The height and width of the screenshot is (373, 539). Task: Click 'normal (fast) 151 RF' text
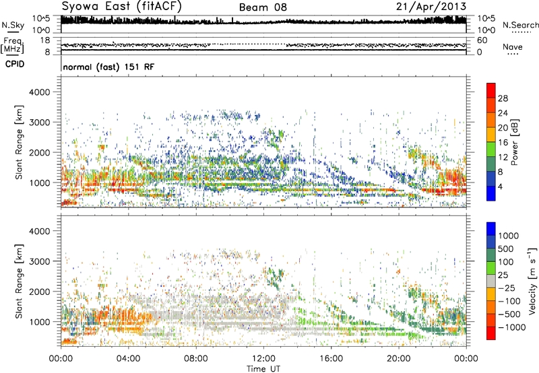[108, 67]
